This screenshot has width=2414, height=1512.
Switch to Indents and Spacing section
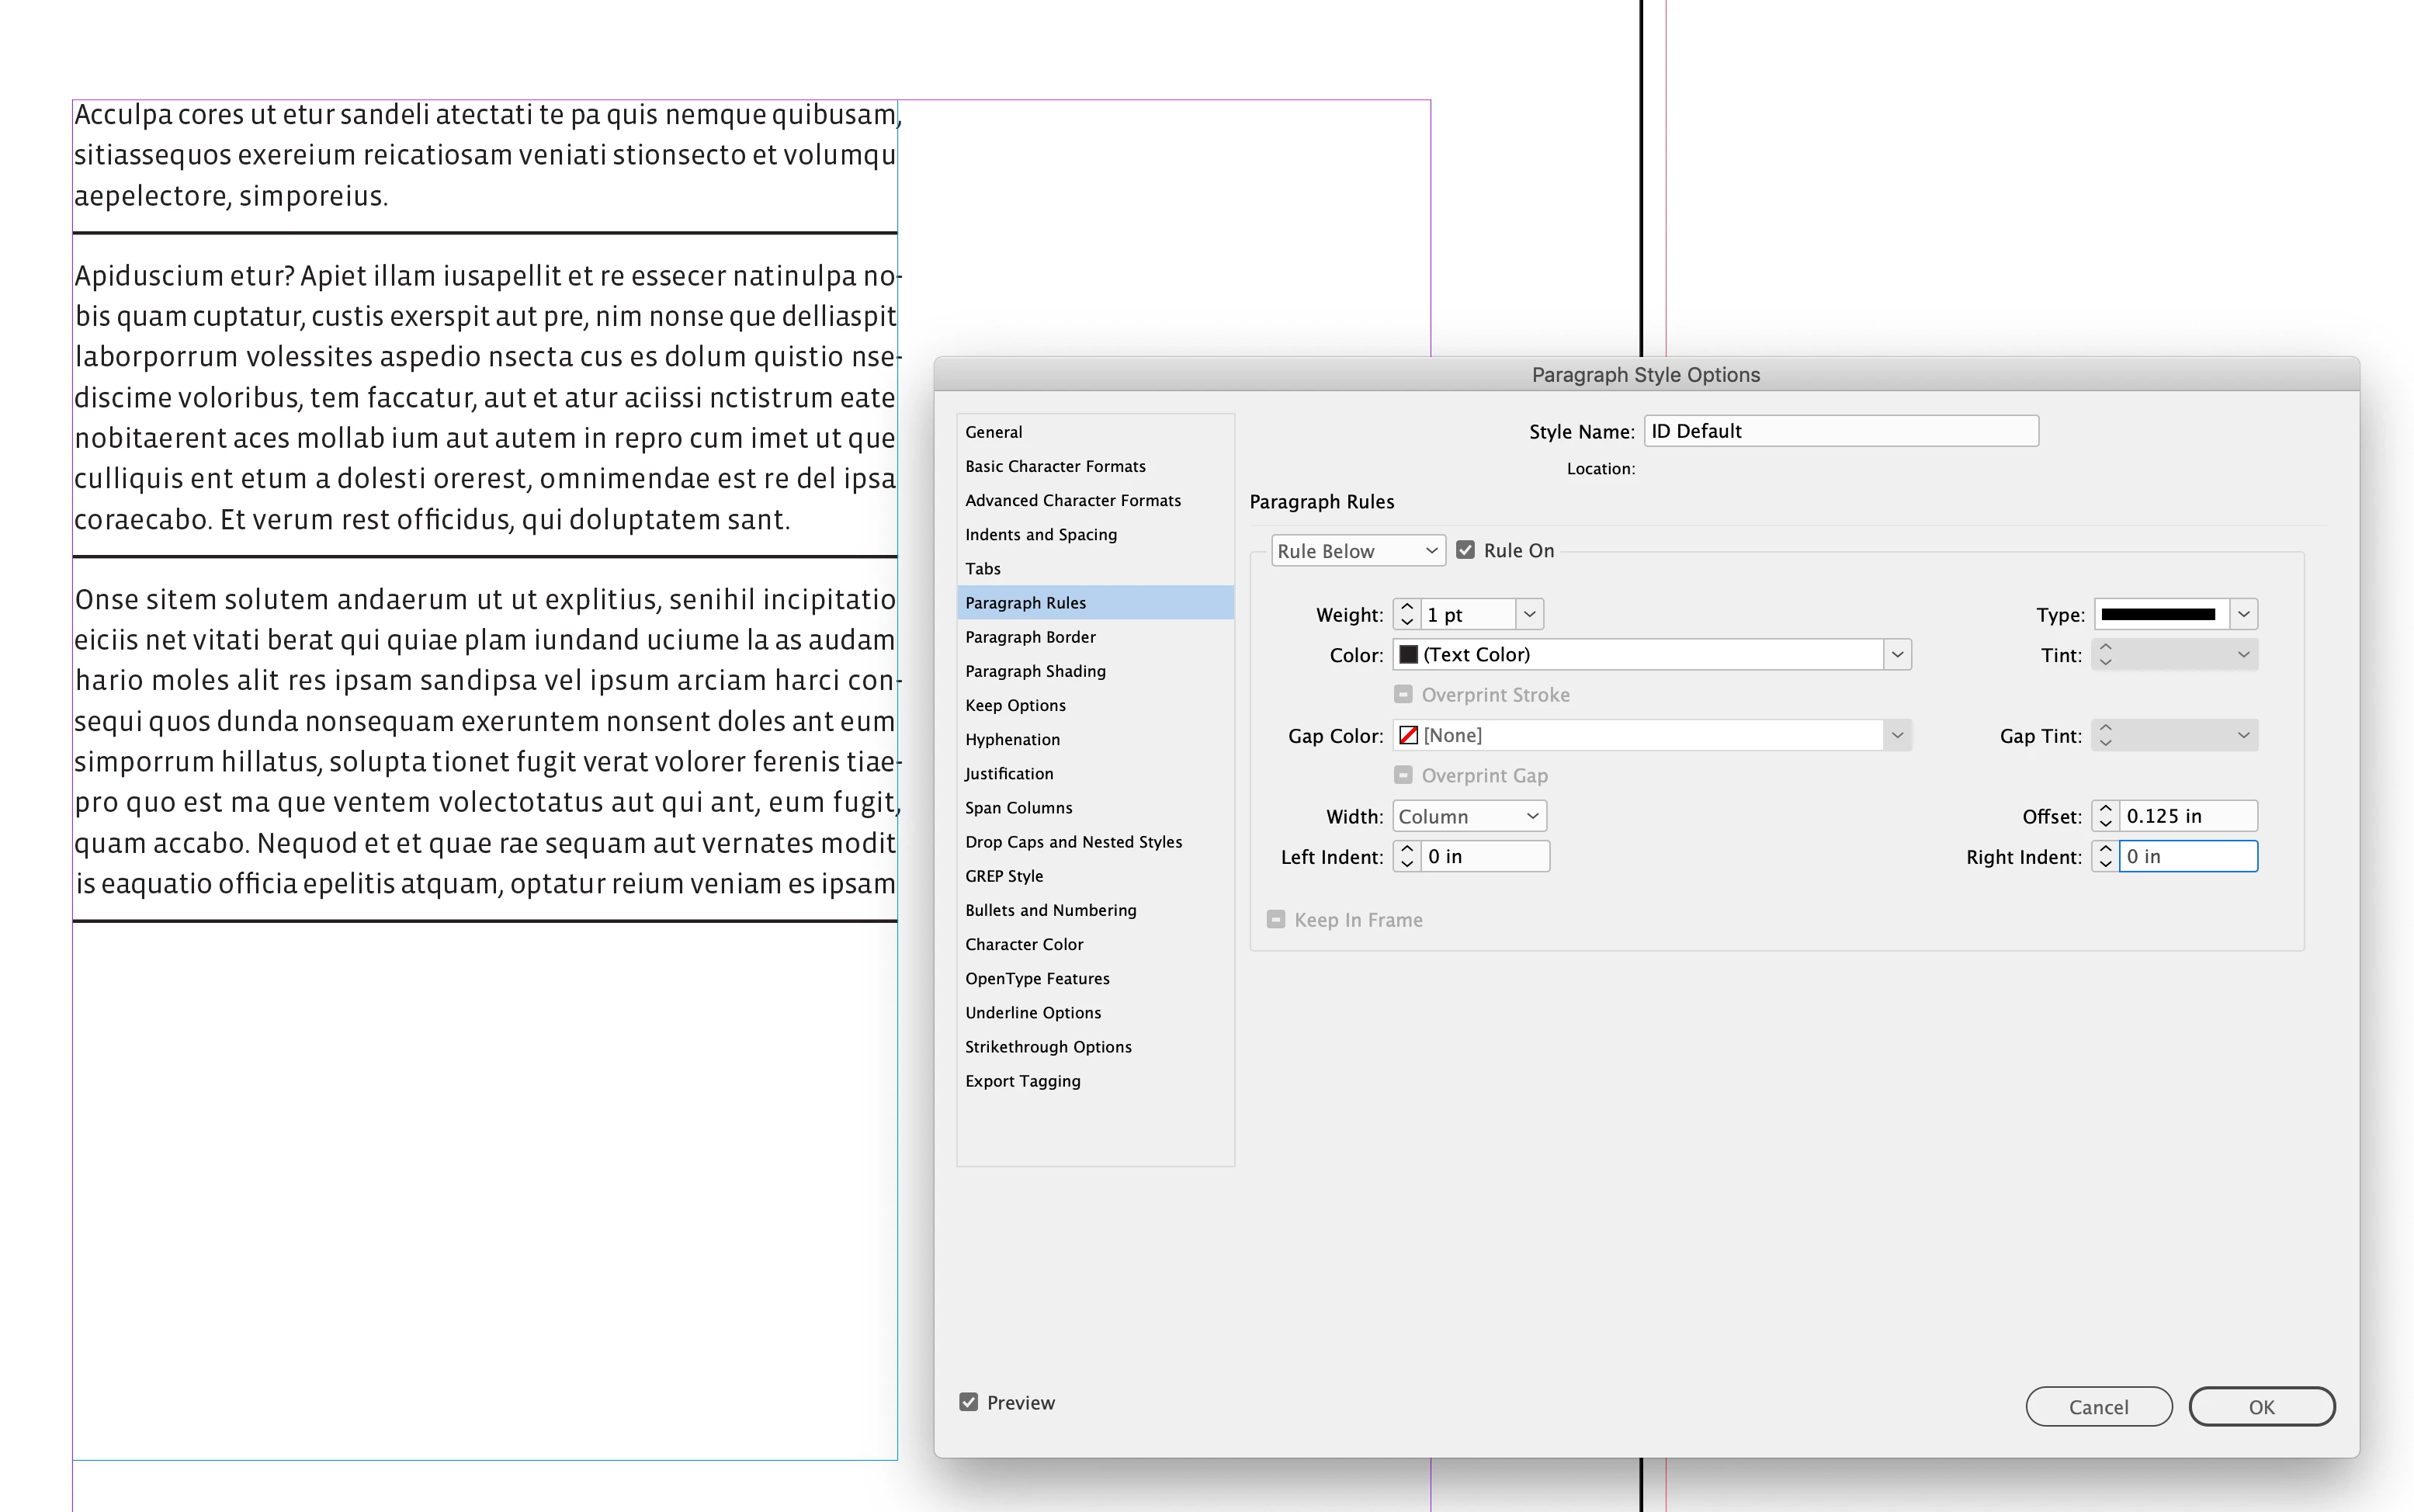tap(1040, 535)
